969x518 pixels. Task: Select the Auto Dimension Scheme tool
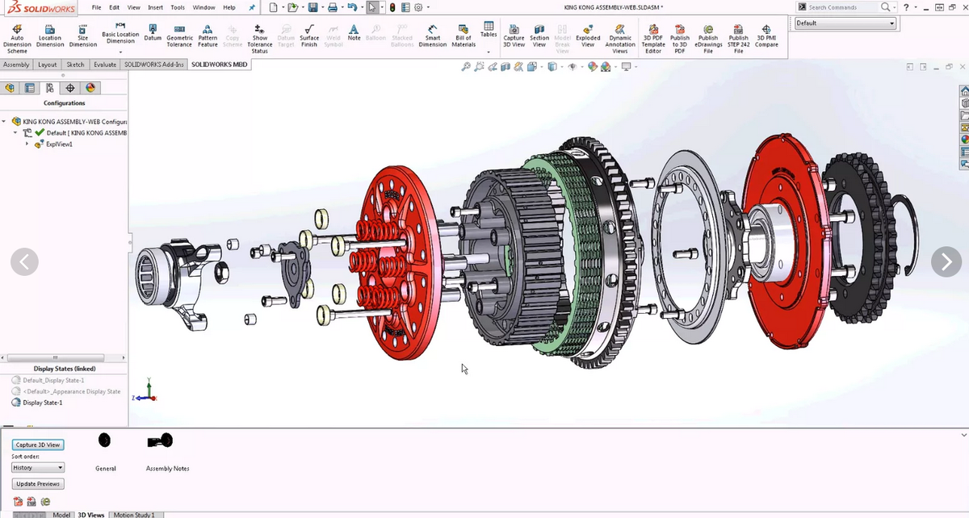tap(17, 39)
